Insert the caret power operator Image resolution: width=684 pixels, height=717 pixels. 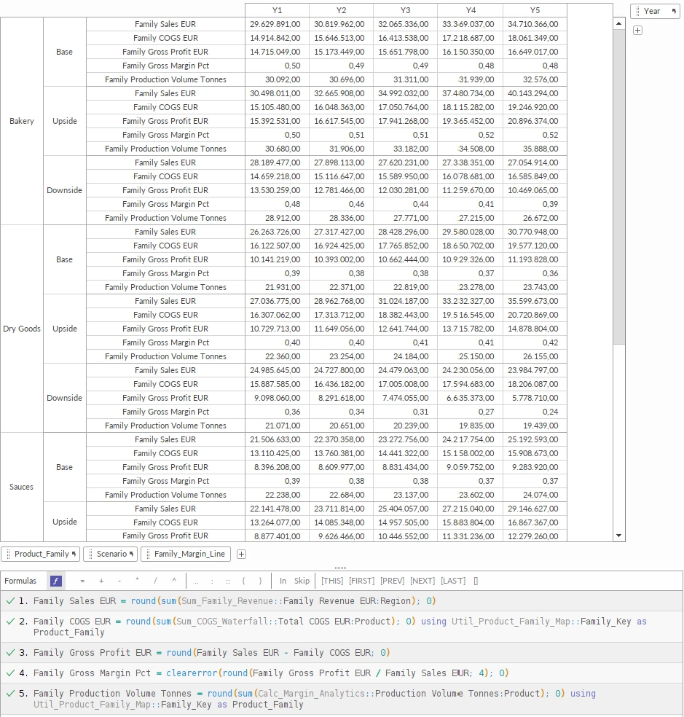pyautogui.click(x=174, y=581)
